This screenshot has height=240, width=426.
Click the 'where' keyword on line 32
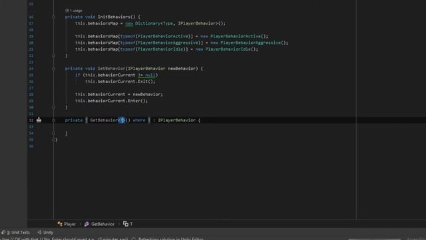click(139, 120)
